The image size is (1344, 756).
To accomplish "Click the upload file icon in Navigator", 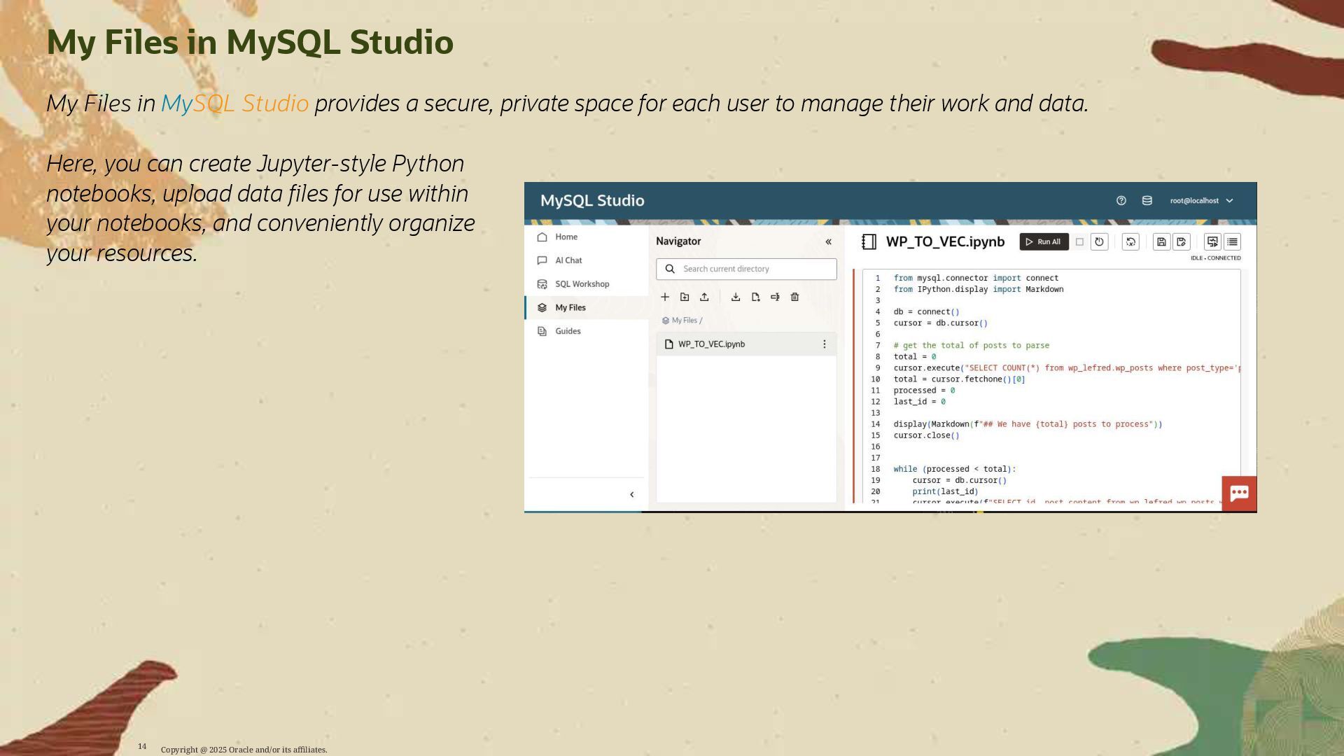I will 704,297.
